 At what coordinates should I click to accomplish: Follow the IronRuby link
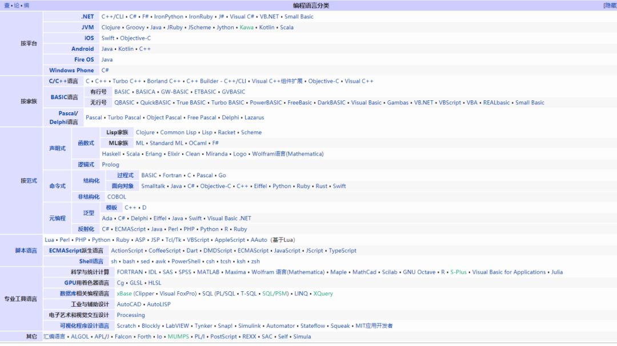click(201, 17)
